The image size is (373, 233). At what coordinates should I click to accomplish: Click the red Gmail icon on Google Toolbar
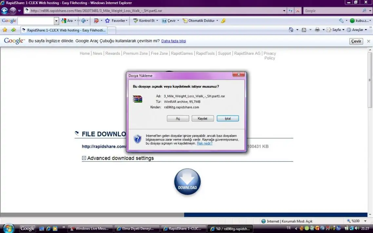(96, 21)
